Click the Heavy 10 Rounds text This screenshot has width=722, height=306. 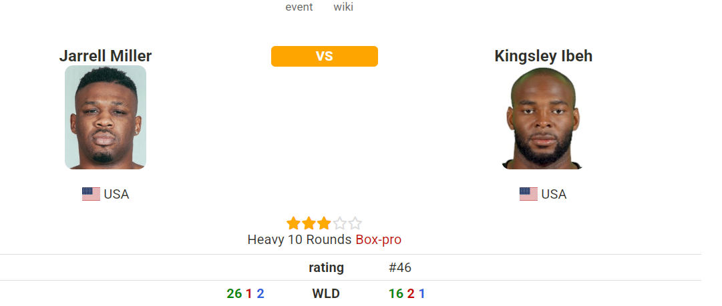point(299,239)
